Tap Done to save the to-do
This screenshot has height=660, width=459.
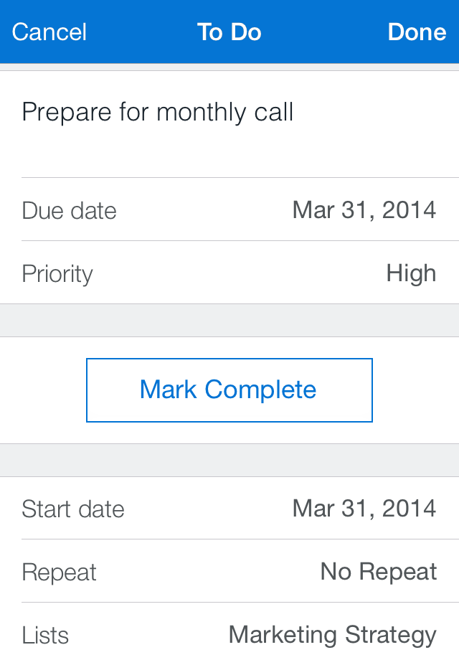[417, 32]
